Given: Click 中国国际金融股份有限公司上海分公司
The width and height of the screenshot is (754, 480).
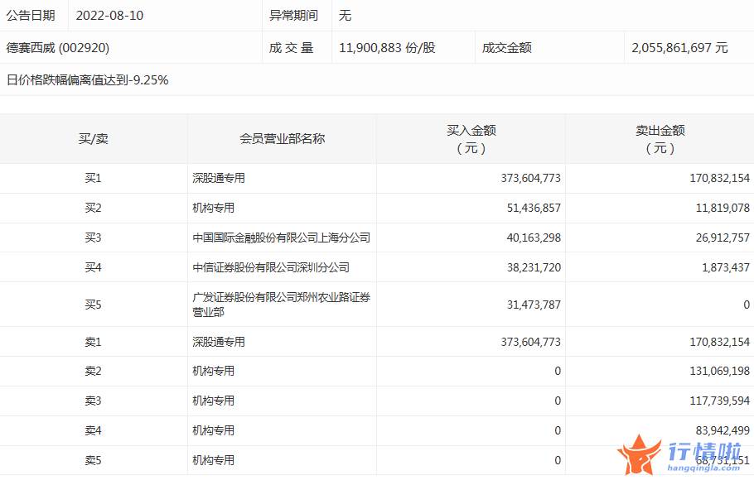Looking at the screenshot, I should pos(282,238).
